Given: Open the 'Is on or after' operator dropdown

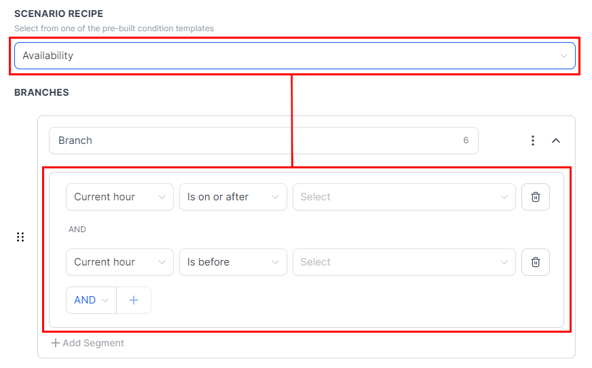Looking at the screenshot, I should pyautogui.click(x=233, y=197).
